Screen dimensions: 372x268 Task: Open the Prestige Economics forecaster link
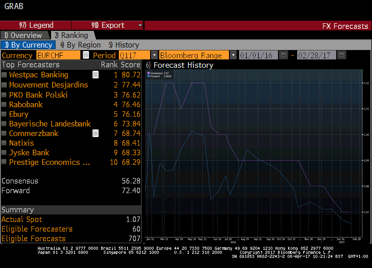(x=50, y=162)
